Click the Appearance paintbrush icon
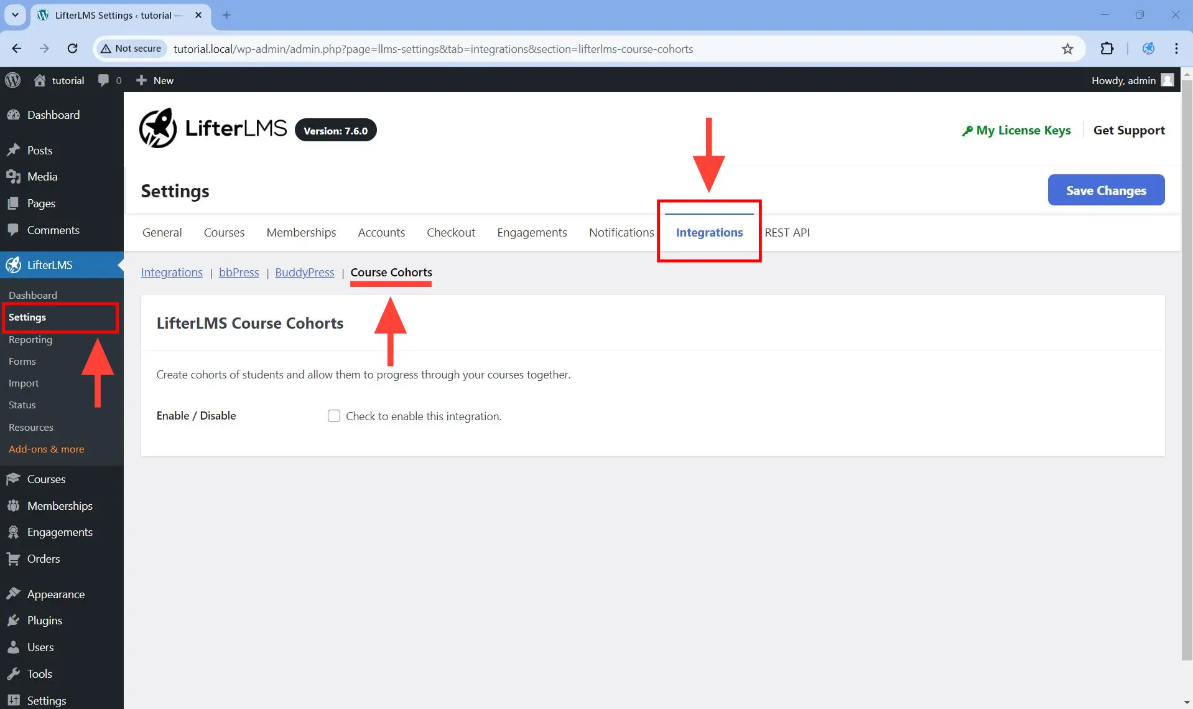Image resolution: width=1193 pixels, height=709 pixels. (x=13, y=594)
